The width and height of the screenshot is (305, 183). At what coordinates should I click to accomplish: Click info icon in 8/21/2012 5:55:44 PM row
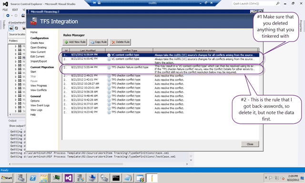[109, 68]
